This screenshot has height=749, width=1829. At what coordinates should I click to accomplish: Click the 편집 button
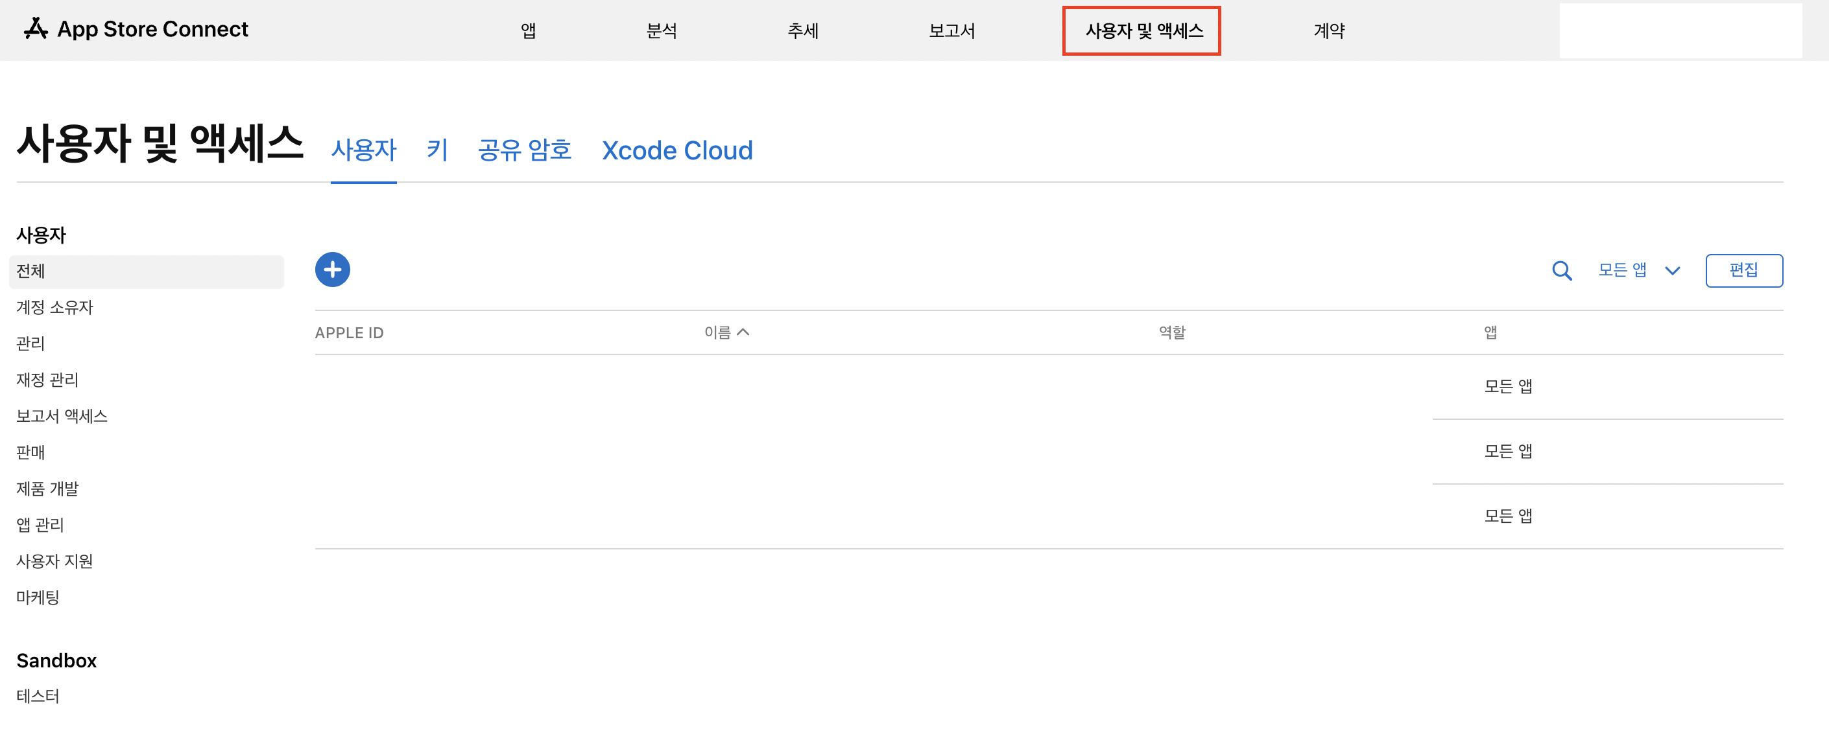1743,270
